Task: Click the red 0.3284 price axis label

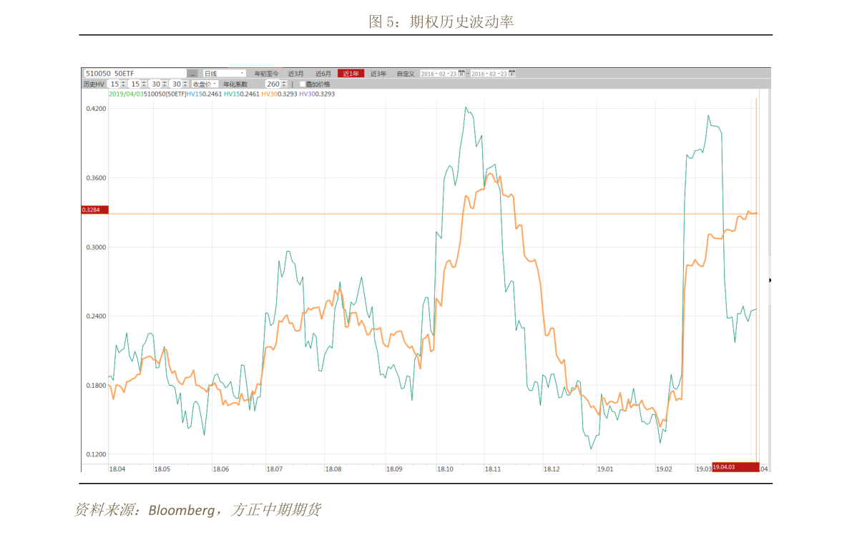Action: 94,210
